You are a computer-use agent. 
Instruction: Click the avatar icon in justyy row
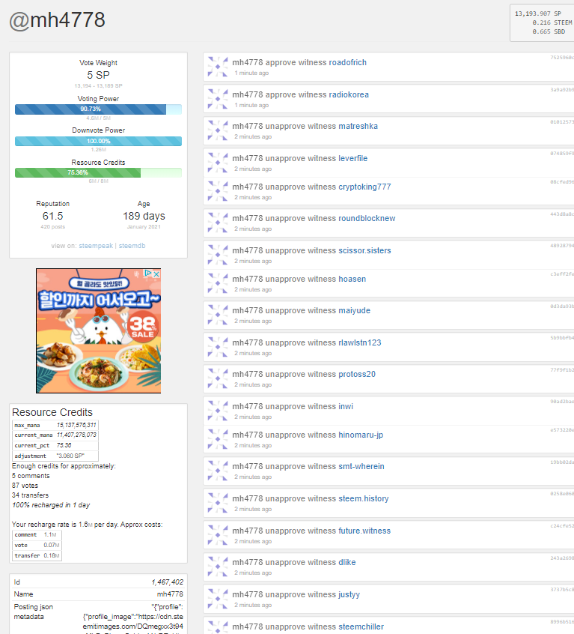[x=218, y=599]
